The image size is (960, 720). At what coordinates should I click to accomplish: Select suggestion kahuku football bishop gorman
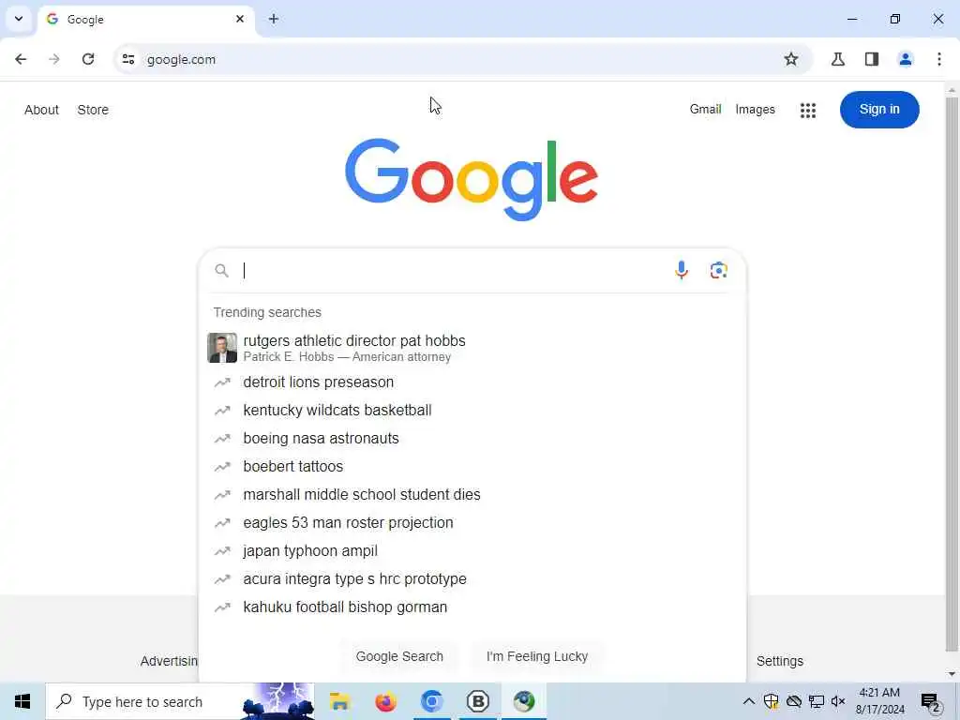(x=472, y=607)
